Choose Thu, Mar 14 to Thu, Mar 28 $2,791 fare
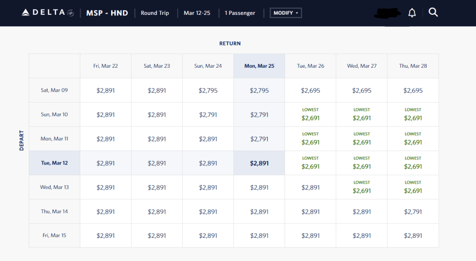The width and height of the screenshot is (476, 261). pyautogui.click(x=413, y=211)
